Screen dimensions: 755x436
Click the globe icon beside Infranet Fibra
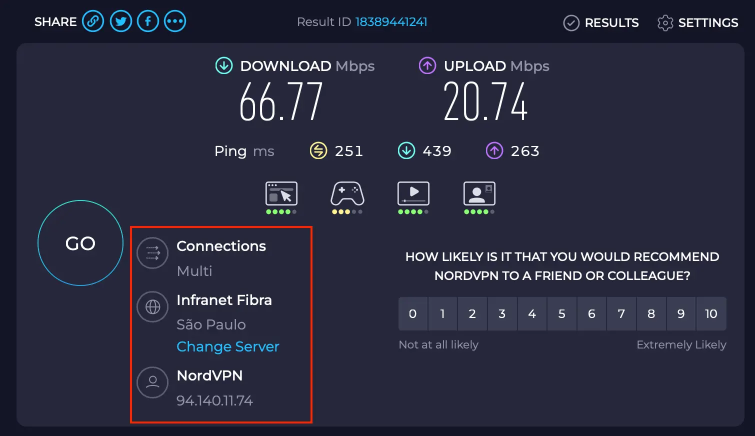tap(152, 307)
